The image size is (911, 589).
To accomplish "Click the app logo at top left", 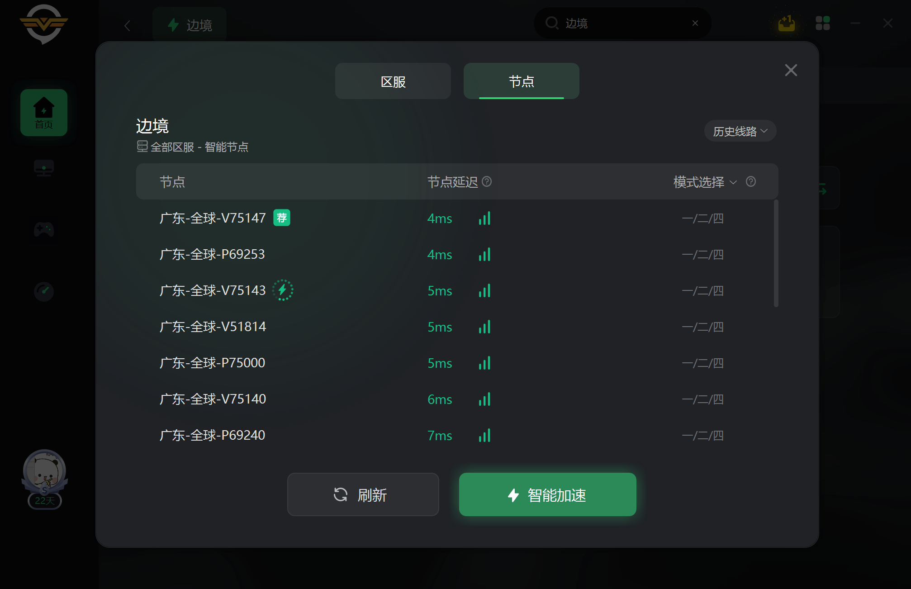I will [44, 24].
